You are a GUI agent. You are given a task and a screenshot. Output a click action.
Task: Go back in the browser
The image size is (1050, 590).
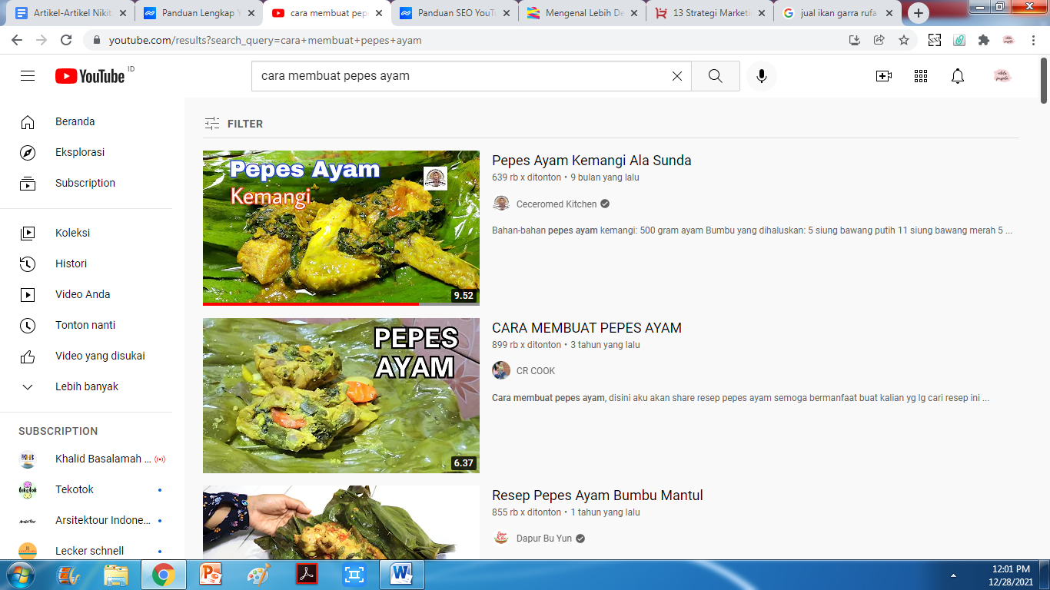point(17,40)
